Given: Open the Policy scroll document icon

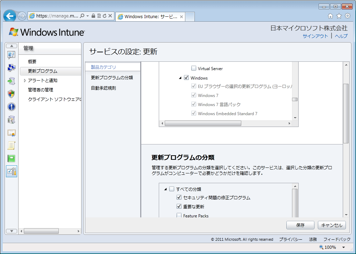Looking at the screenshot, I should (x=11, y=145).
